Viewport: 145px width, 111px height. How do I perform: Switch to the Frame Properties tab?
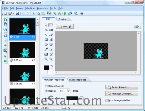tap(77, 80)
